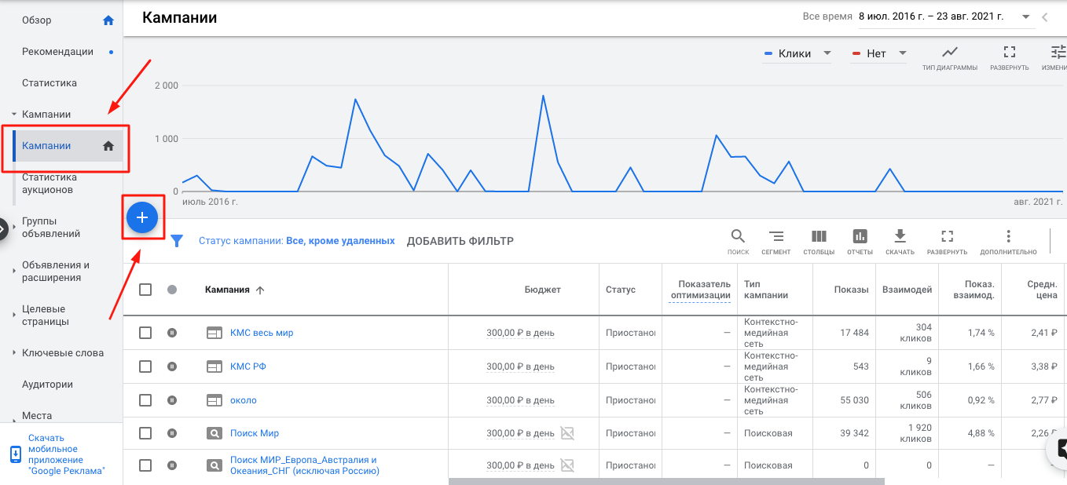Check the КМС РФ row checkbox
This screenshot has height=485, width=1067.
[x=145, y=366]
